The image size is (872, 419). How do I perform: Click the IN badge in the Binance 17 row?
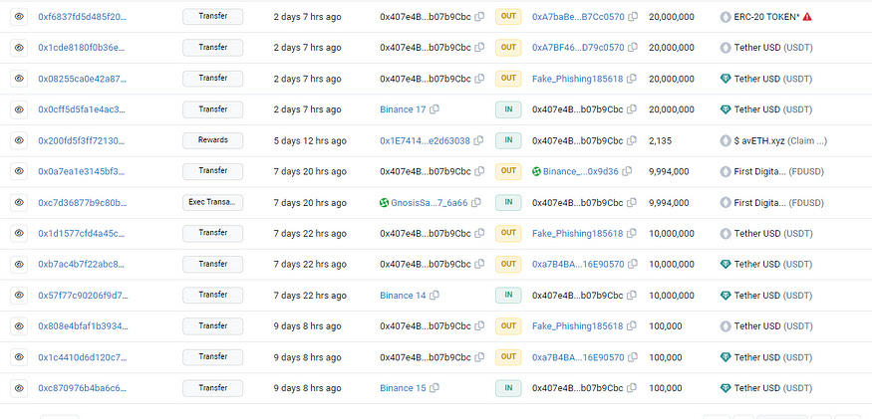(508, 109)
